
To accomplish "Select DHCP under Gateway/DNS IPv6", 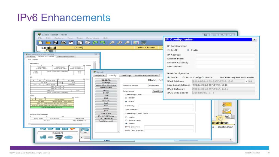I will click(126, 117).
